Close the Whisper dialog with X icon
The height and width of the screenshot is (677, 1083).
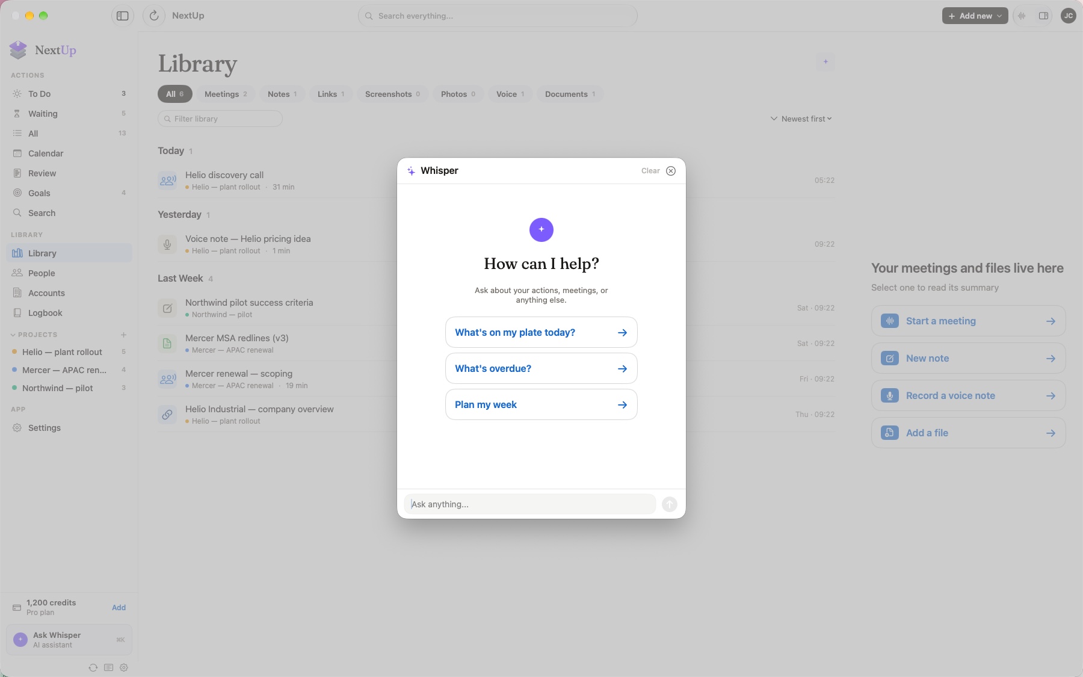(671, 171)
